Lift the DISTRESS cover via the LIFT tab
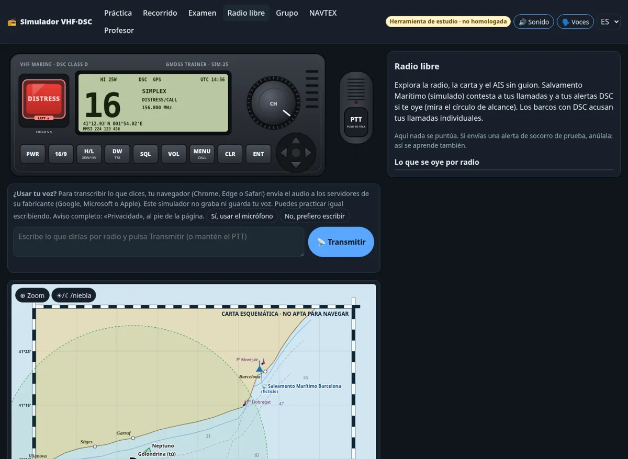The image size is (628, 459). 43,118
